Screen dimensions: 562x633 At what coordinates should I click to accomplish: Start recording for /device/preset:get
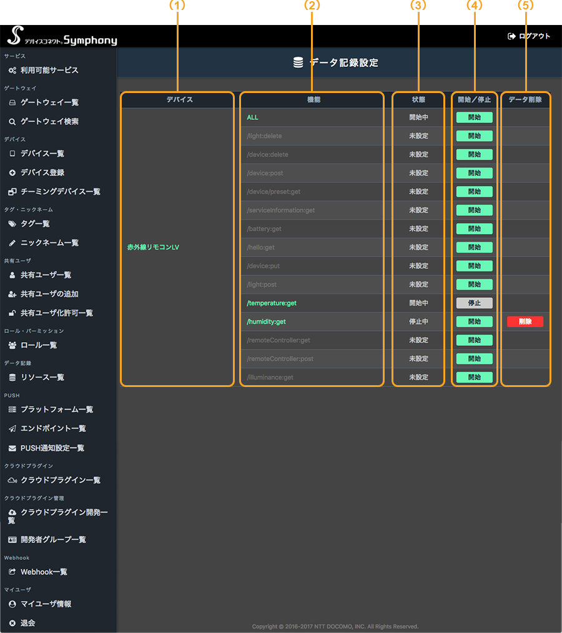(x=475, y=192)
